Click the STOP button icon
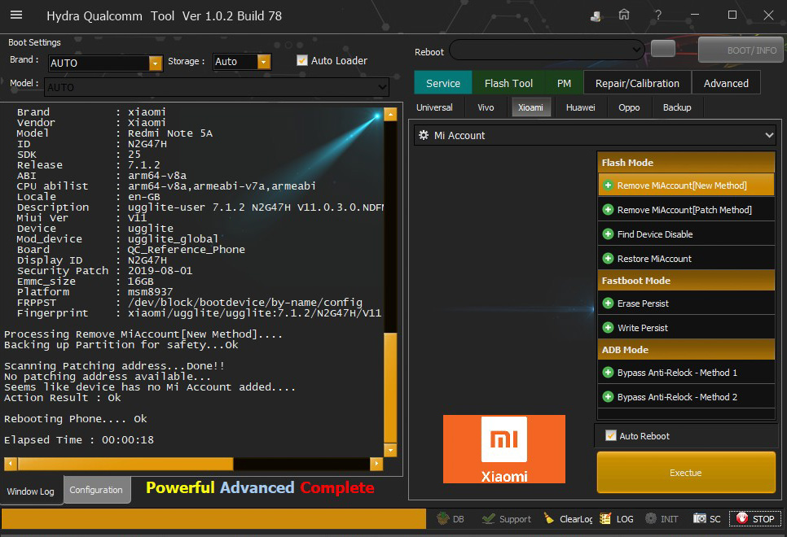 point(742,518)
